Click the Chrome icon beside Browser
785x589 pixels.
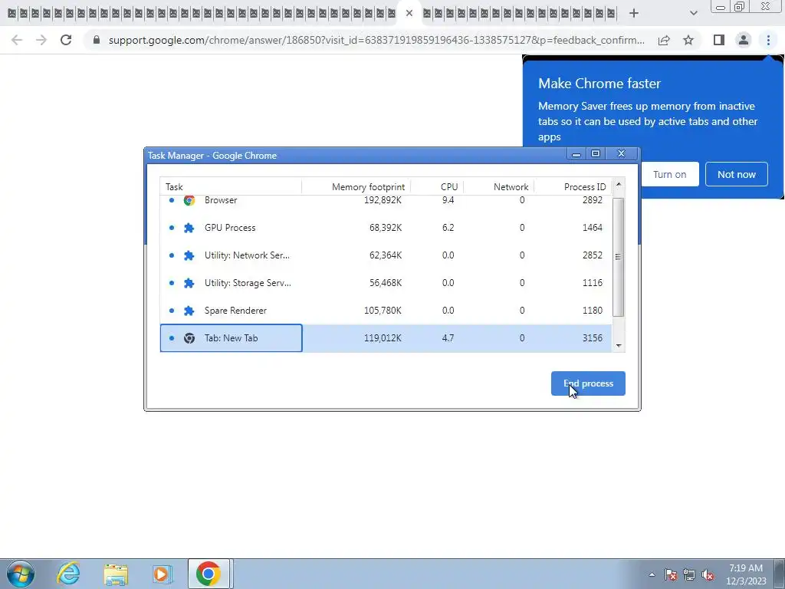(x=189, y=200)
